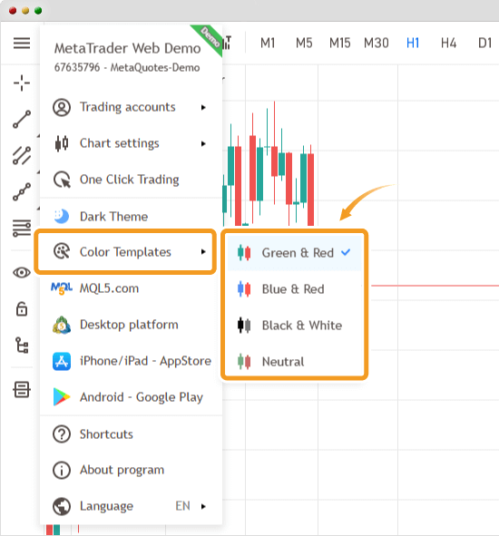Open the iPhone/iPad - AppStore link
This screenshot has width=499, height=536.
[131, 361]
